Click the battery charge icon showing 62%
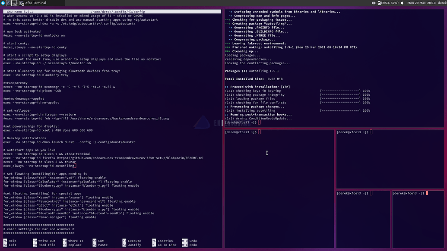 pos(379,3)
